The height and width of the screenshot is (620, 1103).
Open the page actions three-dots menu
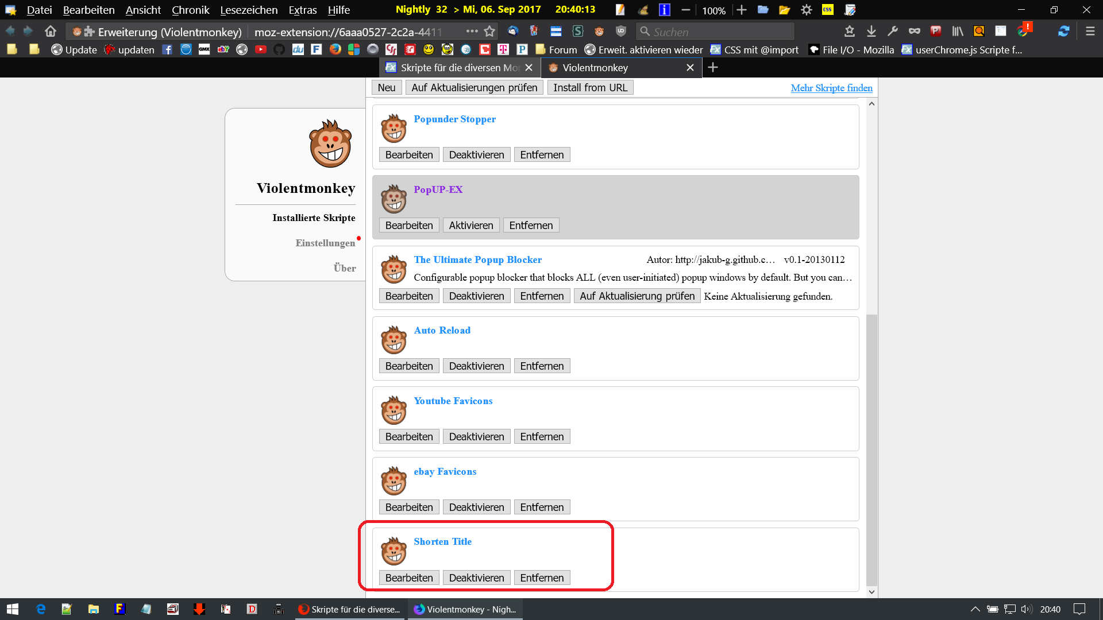472,32
